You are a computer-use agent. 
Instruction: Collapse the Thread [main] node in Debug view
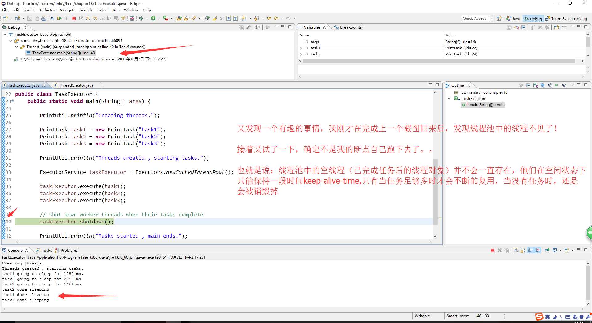(17, 47)
